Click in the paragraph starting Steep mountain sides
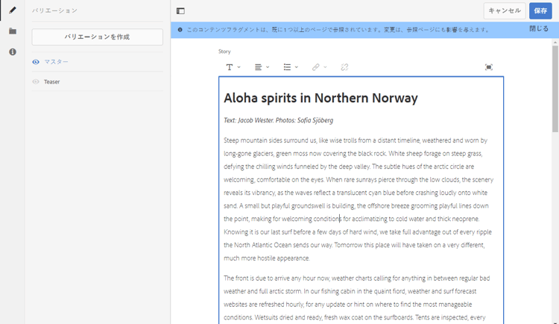559x324 pixels. [359, 199]
